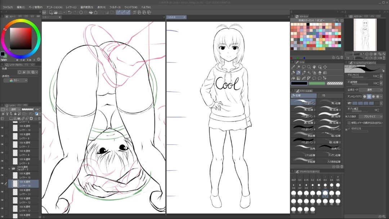This screenshot has width=389, height=219.
Task: Click the CLIP STUDIO launcher icon
Action: [44, 12]
